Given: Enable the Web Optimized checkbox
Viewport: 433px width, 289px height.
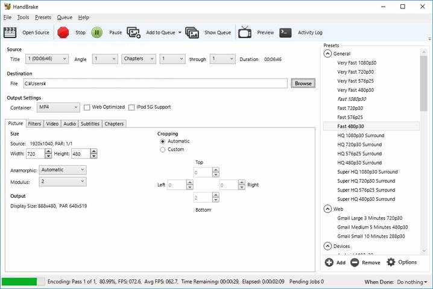Looking at the screenshot, I should point(87,107).
